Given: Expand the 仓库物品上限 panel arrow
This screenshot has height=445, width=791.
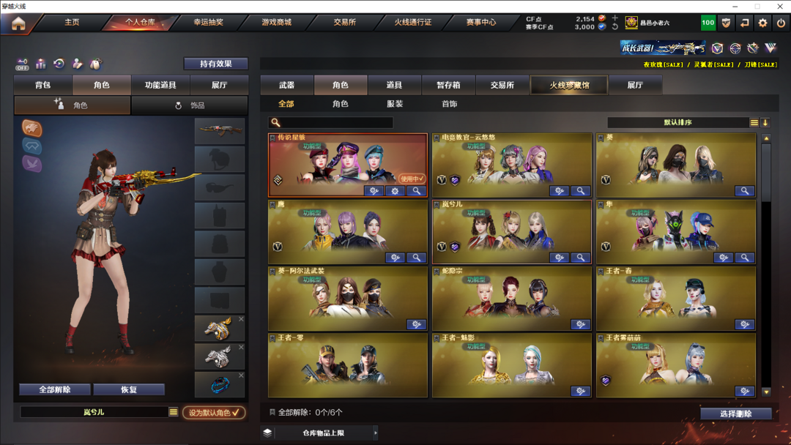Looking at the screenshot, I should 375,433.
